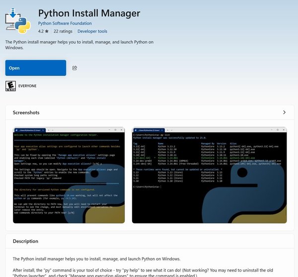View the 22 ratings
The height and width of the screenshot is (277, 298).
(x=63, y=31)
